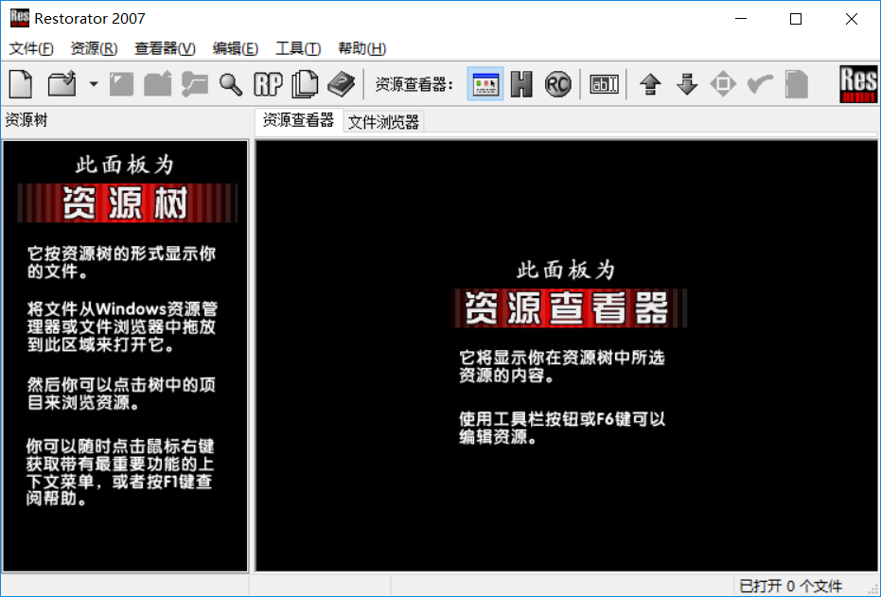Maximize the Restorator 2007 window
The image size is (881, 597).
click(x=796, y=19)
